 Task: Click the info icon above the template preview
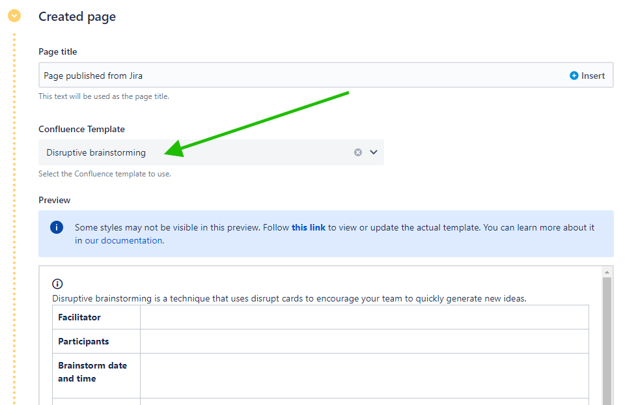57,284
